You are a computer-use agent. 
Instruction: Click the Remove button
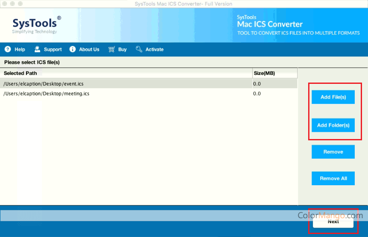pyautogui.click(x=333, y=152)
